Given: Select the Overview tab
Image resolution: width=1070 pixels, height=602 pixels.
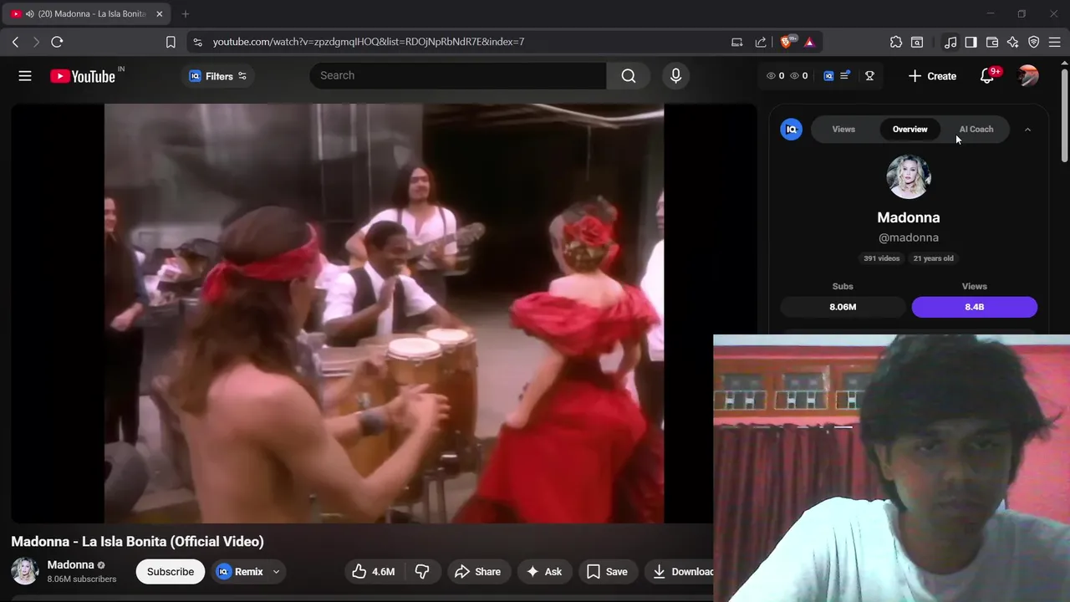Looking at the screenshot, I should [909, 130].
